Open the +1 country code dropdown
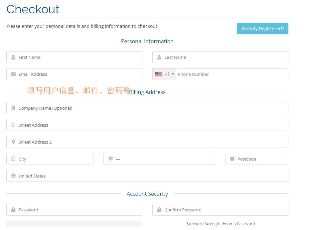Screen dimensions: 311x230 [x=169, y=74]
